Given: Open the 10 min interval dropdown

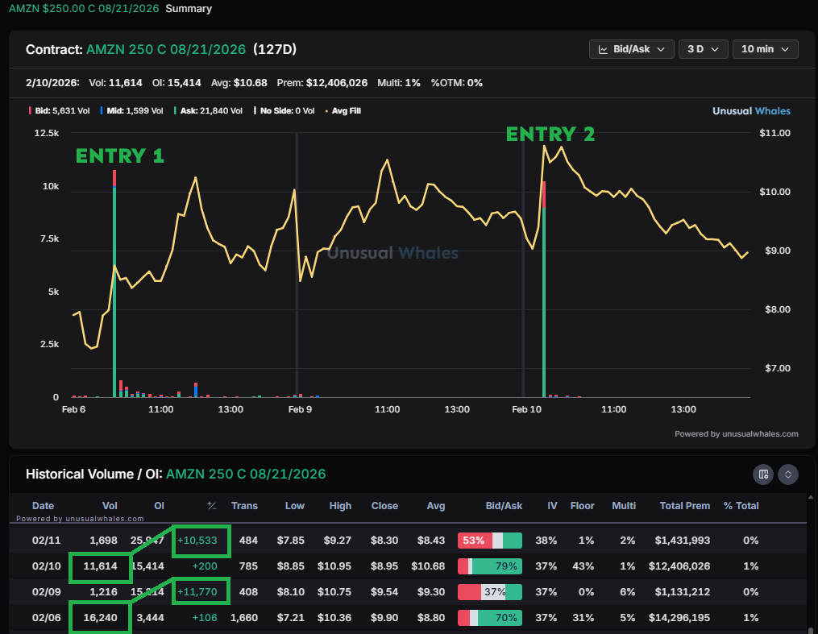Looking at the screenshot, I should point(765,49).
